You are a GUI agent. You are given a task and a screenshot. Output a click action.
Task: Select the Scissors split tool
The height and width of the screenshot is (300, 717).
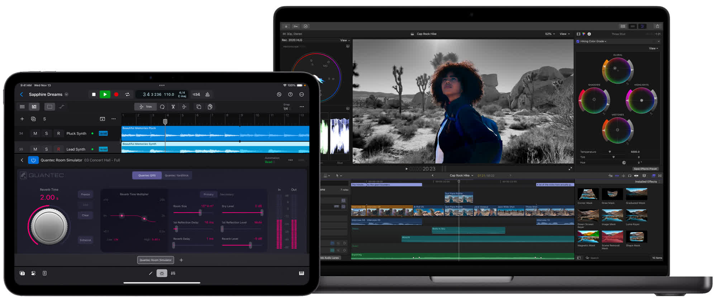tap(173, 107)
